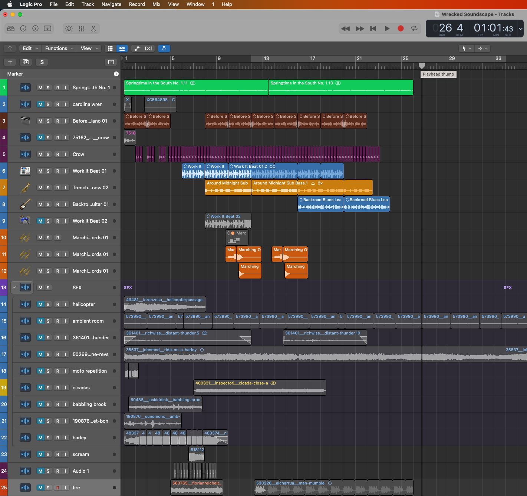Select drum kit icon of Work It Beat 02

point(25,221)
